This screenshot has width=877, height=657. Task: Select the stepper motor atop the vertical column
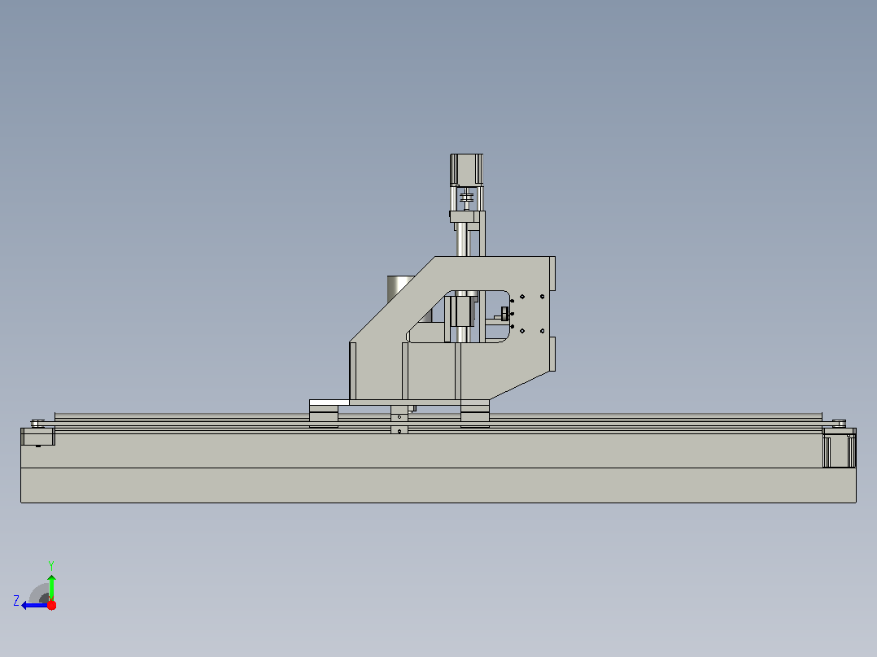(466, 169)
